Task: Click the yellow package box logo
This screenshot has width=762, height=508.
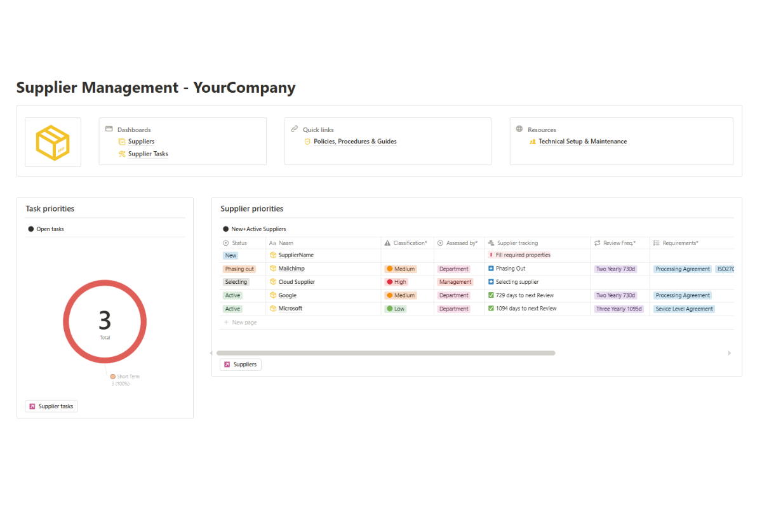Action: click(53, 142)
